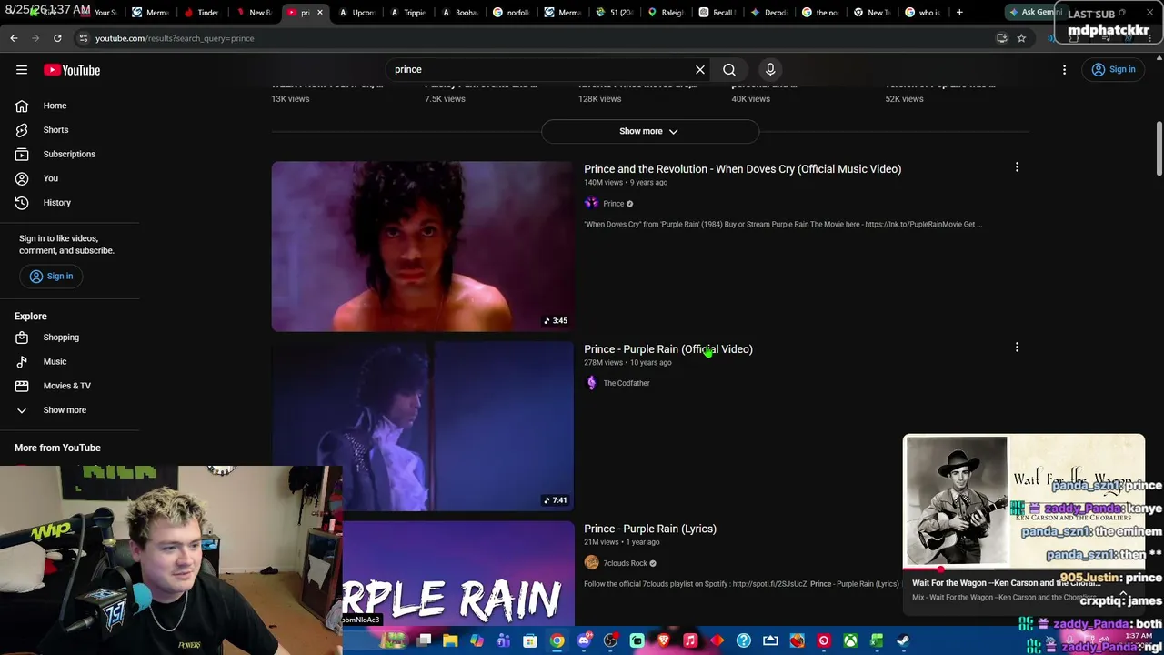Click the sidebar Sign in button

(51, 277)
